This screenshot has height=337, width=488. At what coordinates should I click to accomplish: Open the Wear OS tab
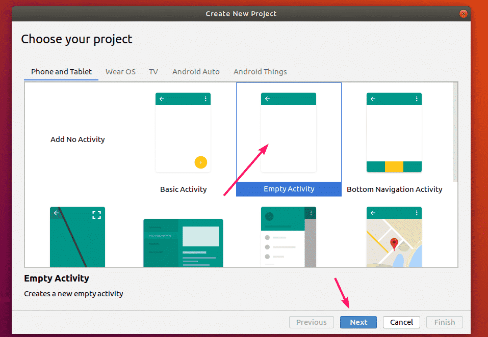(x=120, y=72)
